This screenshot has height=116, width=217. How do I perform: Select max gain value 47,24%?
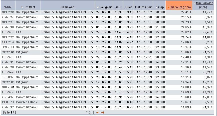tap(208, 92)
